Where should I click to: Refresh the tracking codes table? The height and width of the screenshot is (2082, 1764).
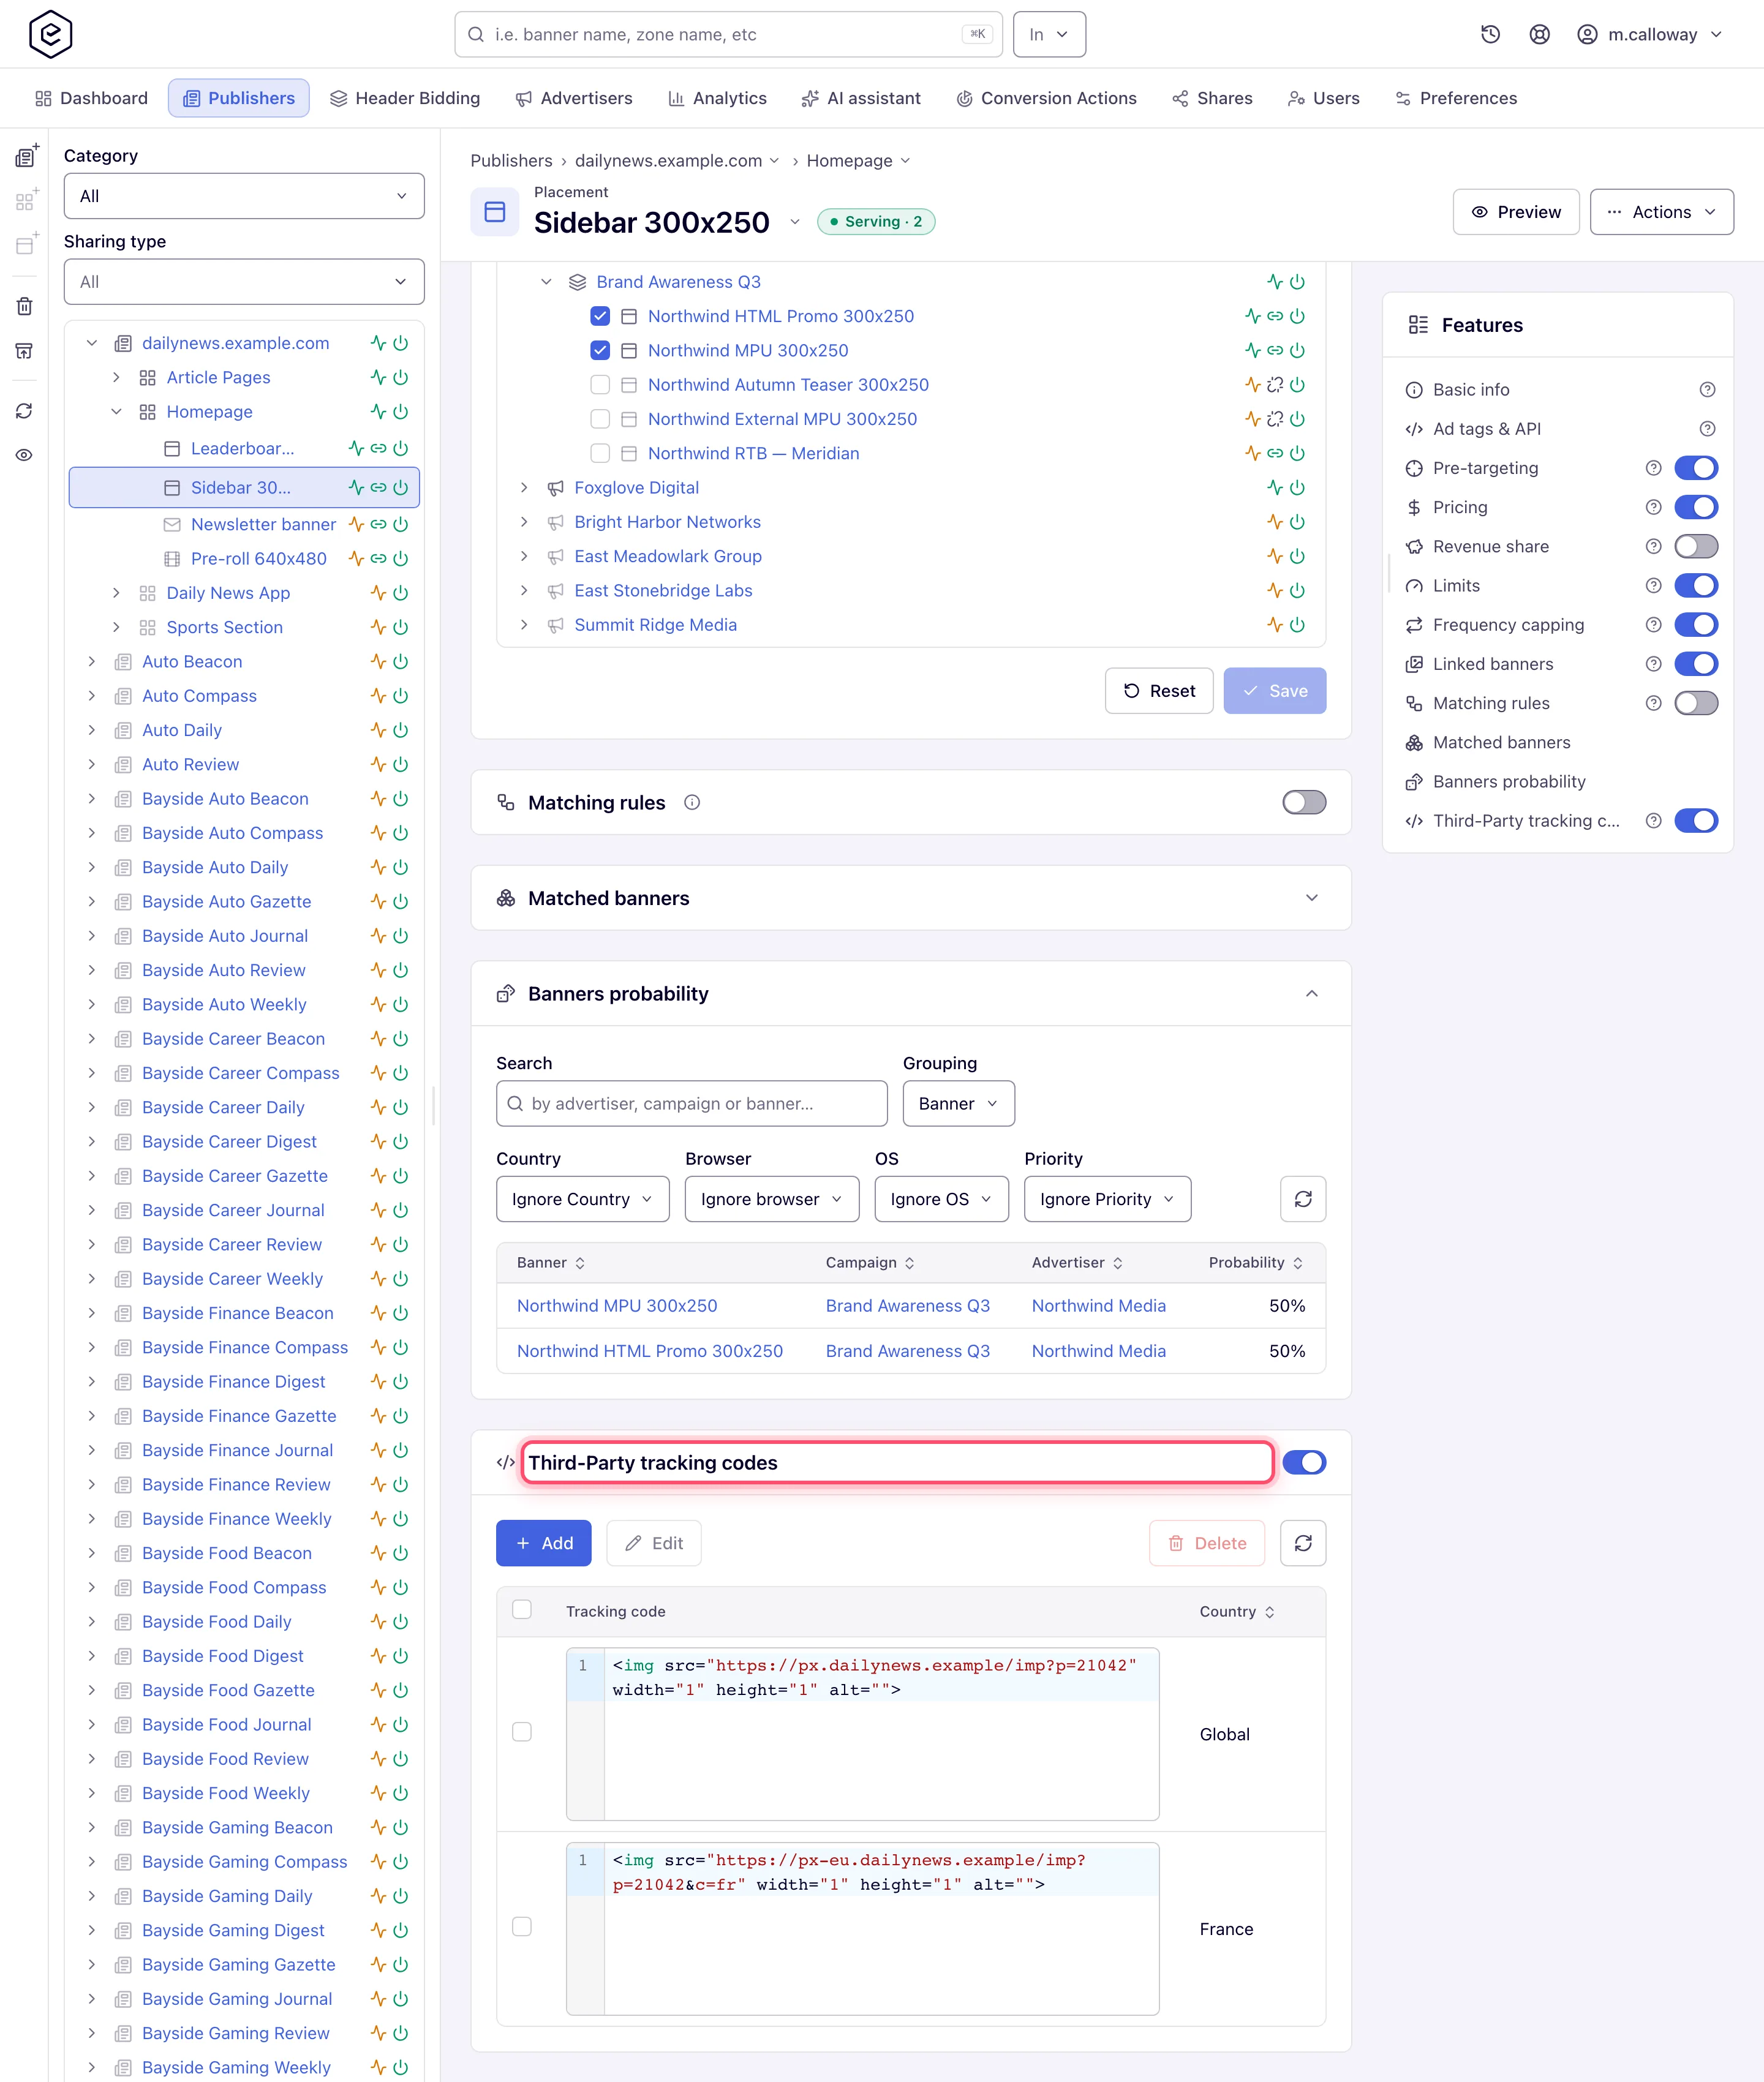[x=1302, y=1543]
